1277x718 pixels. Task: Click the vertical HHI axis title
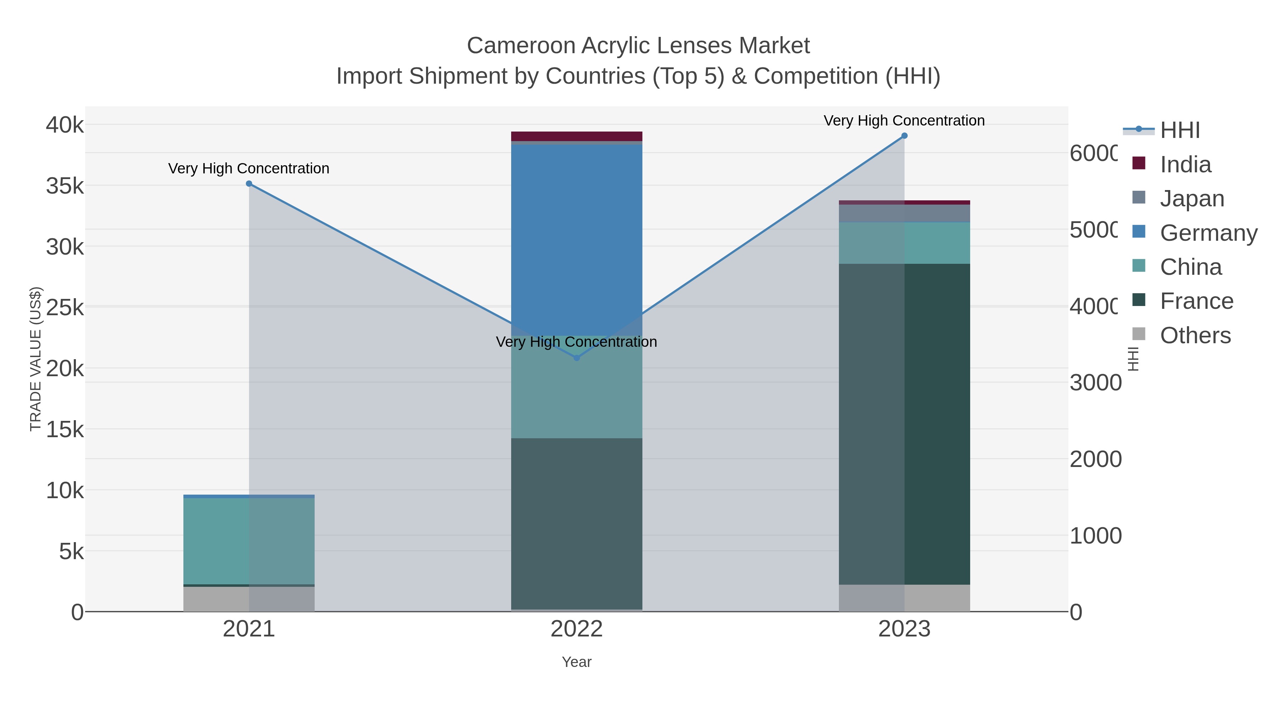coord(1133,359)
